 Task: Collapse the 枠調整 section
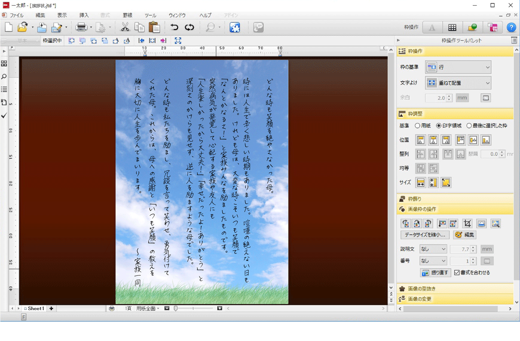tap(455, 114)
